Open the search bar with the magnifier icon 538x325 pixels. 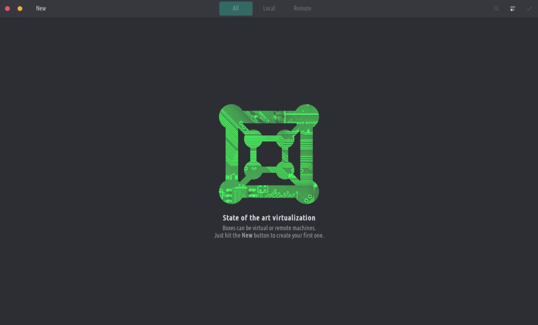tap(496, 8)
